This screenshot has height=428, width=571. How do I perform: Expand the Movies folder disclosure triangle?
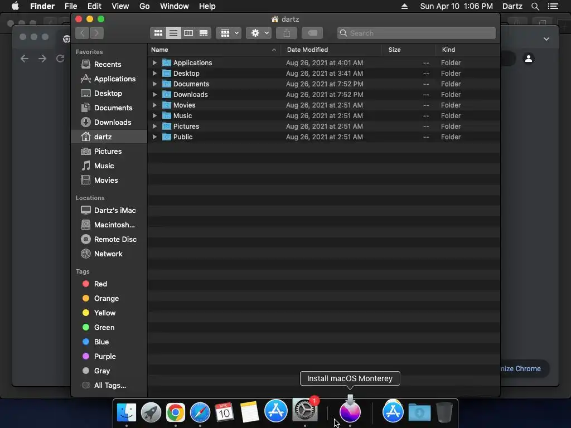(154, 105)
